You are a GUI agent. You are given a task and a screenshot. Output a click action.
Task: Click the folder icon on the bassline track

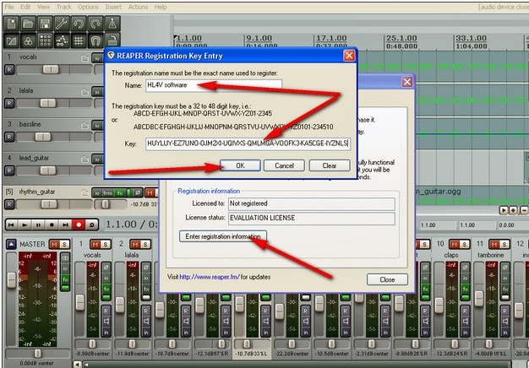point(85,126)
